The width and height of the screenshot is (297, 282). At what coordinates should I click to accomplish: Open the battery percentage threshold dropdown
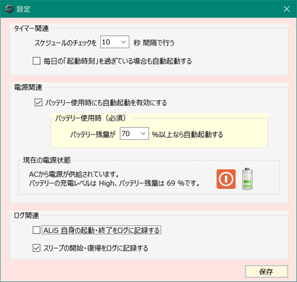pyautogui.click(x=134, y=133)
